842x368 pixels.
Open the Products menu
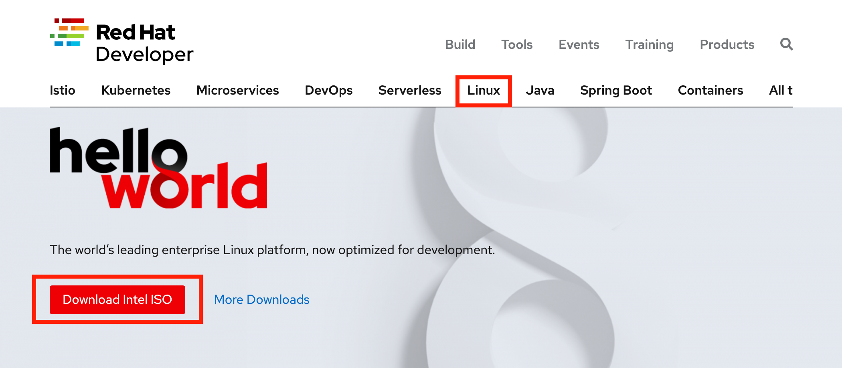[x=727, y=44]
